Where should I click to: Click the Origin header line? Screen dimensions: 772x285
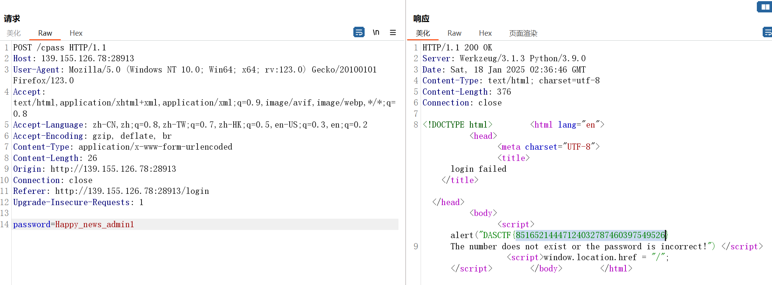(x=94, y=169)
